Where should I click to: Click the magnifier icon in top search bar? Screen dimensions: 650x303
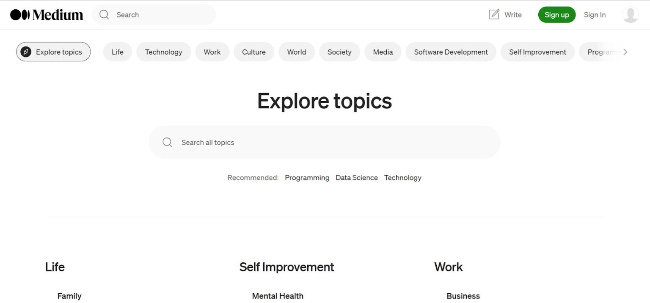click(104, 15)
